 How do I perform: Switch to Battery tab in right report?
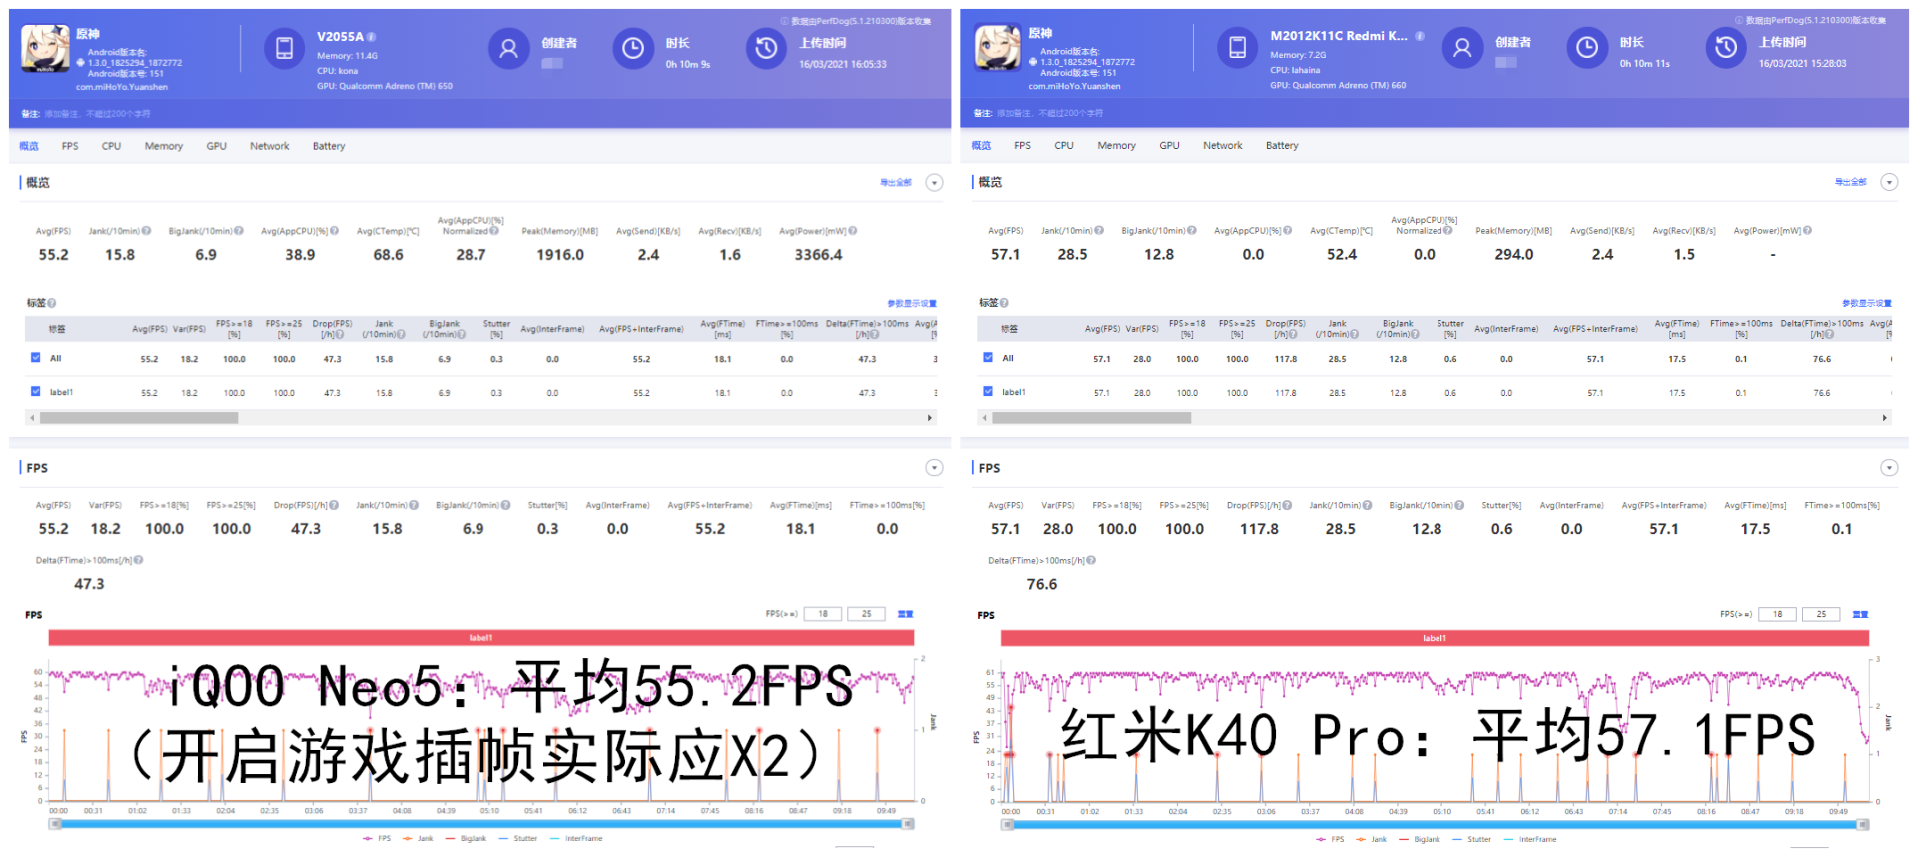[1282, 145]
